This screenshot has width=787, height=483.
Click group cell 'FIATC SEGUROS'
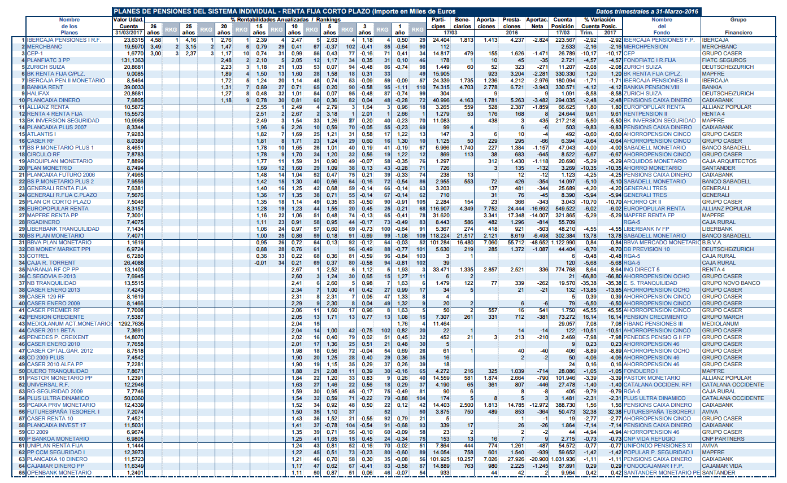pyautogui.click(x=720, y=60)
